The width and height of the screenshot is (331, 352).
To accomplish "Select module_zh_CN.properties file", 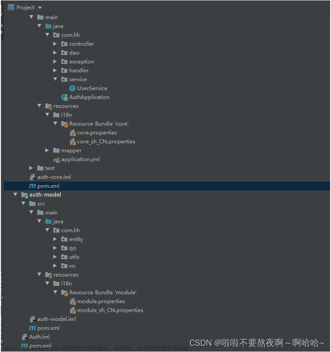I will [x=110, y=310].
